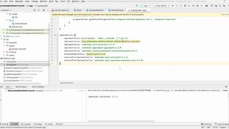
Task: Collapse the ui package folder
Action: (7, 20)
